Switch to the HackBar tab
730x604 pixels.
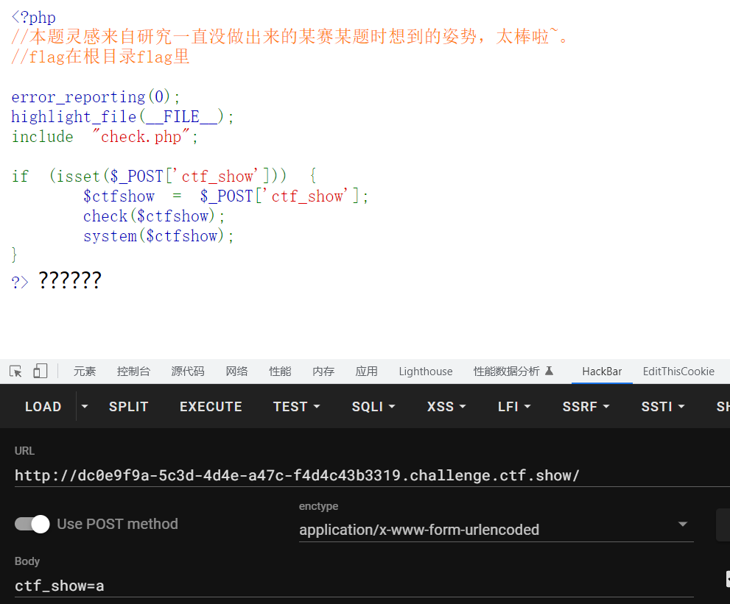pos(602,372)
